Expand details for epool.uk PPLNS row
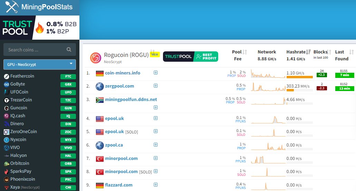 [155, 118]
